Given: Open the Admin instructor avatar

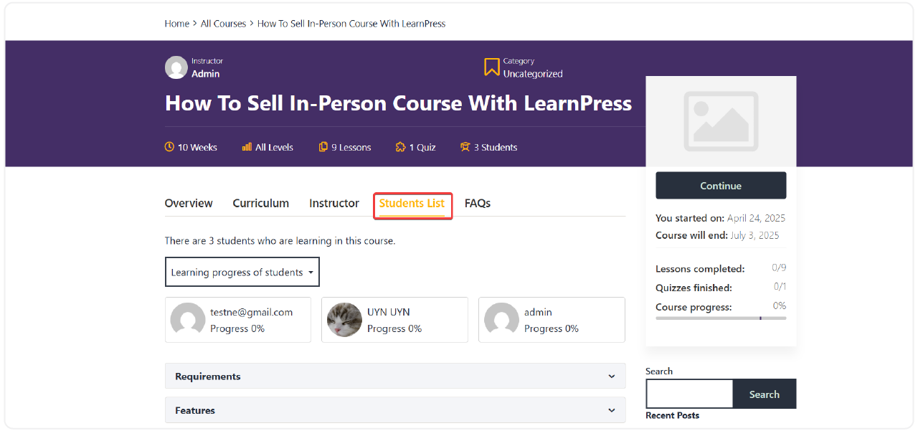Looking at the screenshot, I should (x=176, y=67).
